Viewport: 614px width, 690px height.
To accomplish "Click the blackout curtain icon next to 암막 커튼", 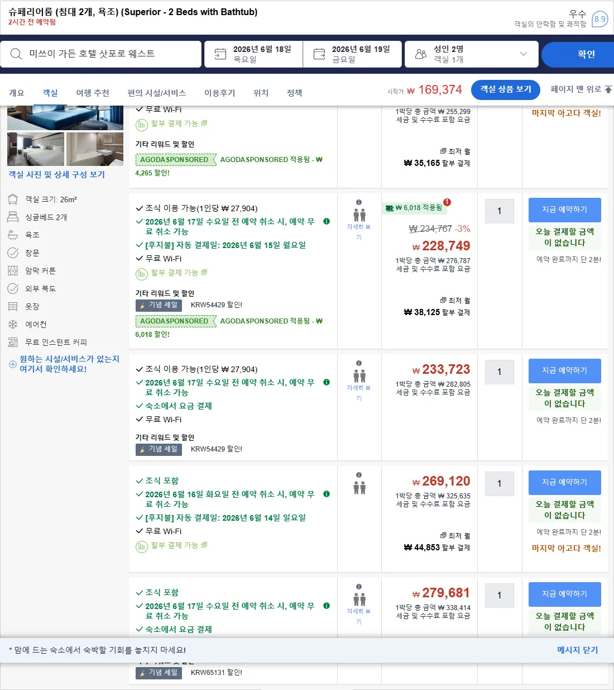I will pos(13,271).
